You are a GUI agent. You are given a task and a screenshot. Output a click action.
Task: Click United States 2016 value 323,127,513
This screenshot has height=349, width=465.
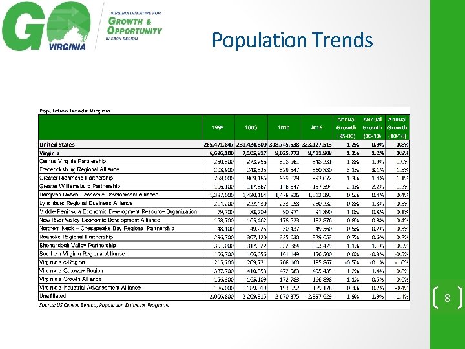[316, 145]
